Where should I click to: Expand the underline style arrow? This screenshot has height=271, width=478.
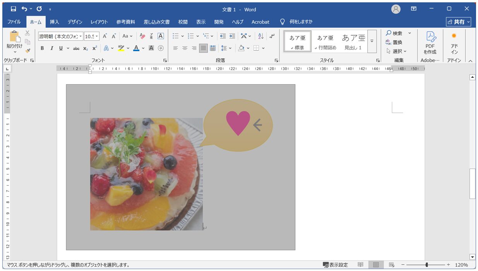point(68,48)
